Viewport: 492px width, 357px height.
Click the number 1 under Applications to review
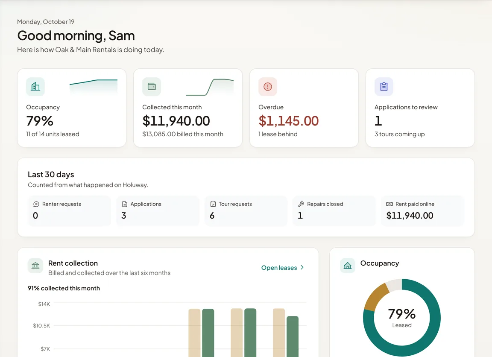click(378, 121)
